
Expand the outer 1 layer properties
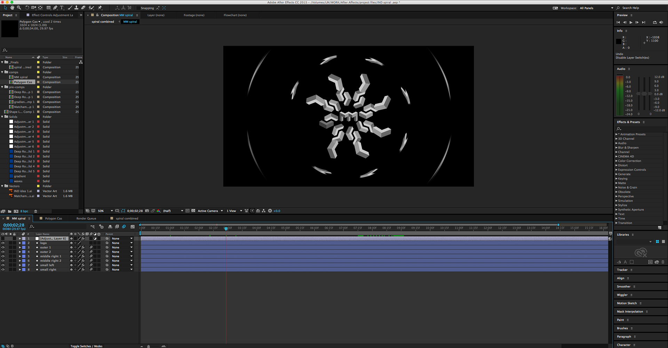[x=20, y=248]
